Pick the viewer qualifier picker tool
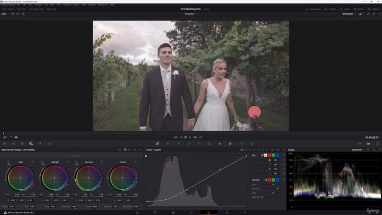Screen dimensions: 382x215 click(x=4, y=137)
